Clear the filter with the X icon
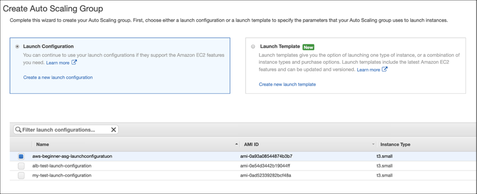477x194 pixels. 114,130
